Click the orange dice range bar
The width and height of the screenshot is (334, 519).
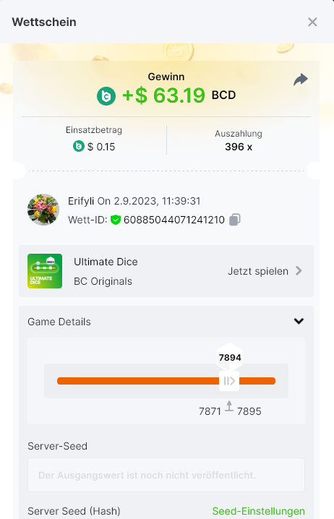[x=166, y=381]
